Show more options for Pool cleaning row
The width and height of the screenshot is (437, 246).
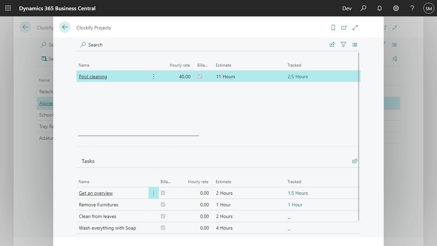pos(153,77)
